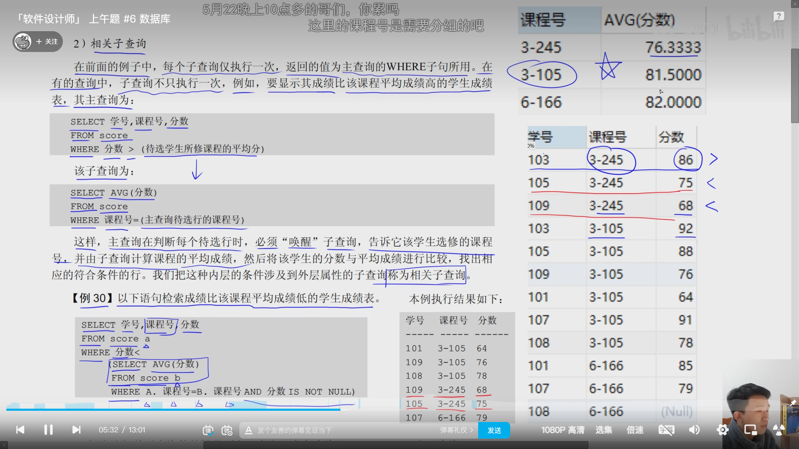Click the uploader avatar icon
The image size is (799, 449).
pyautogui.click(x=23, y=42)
